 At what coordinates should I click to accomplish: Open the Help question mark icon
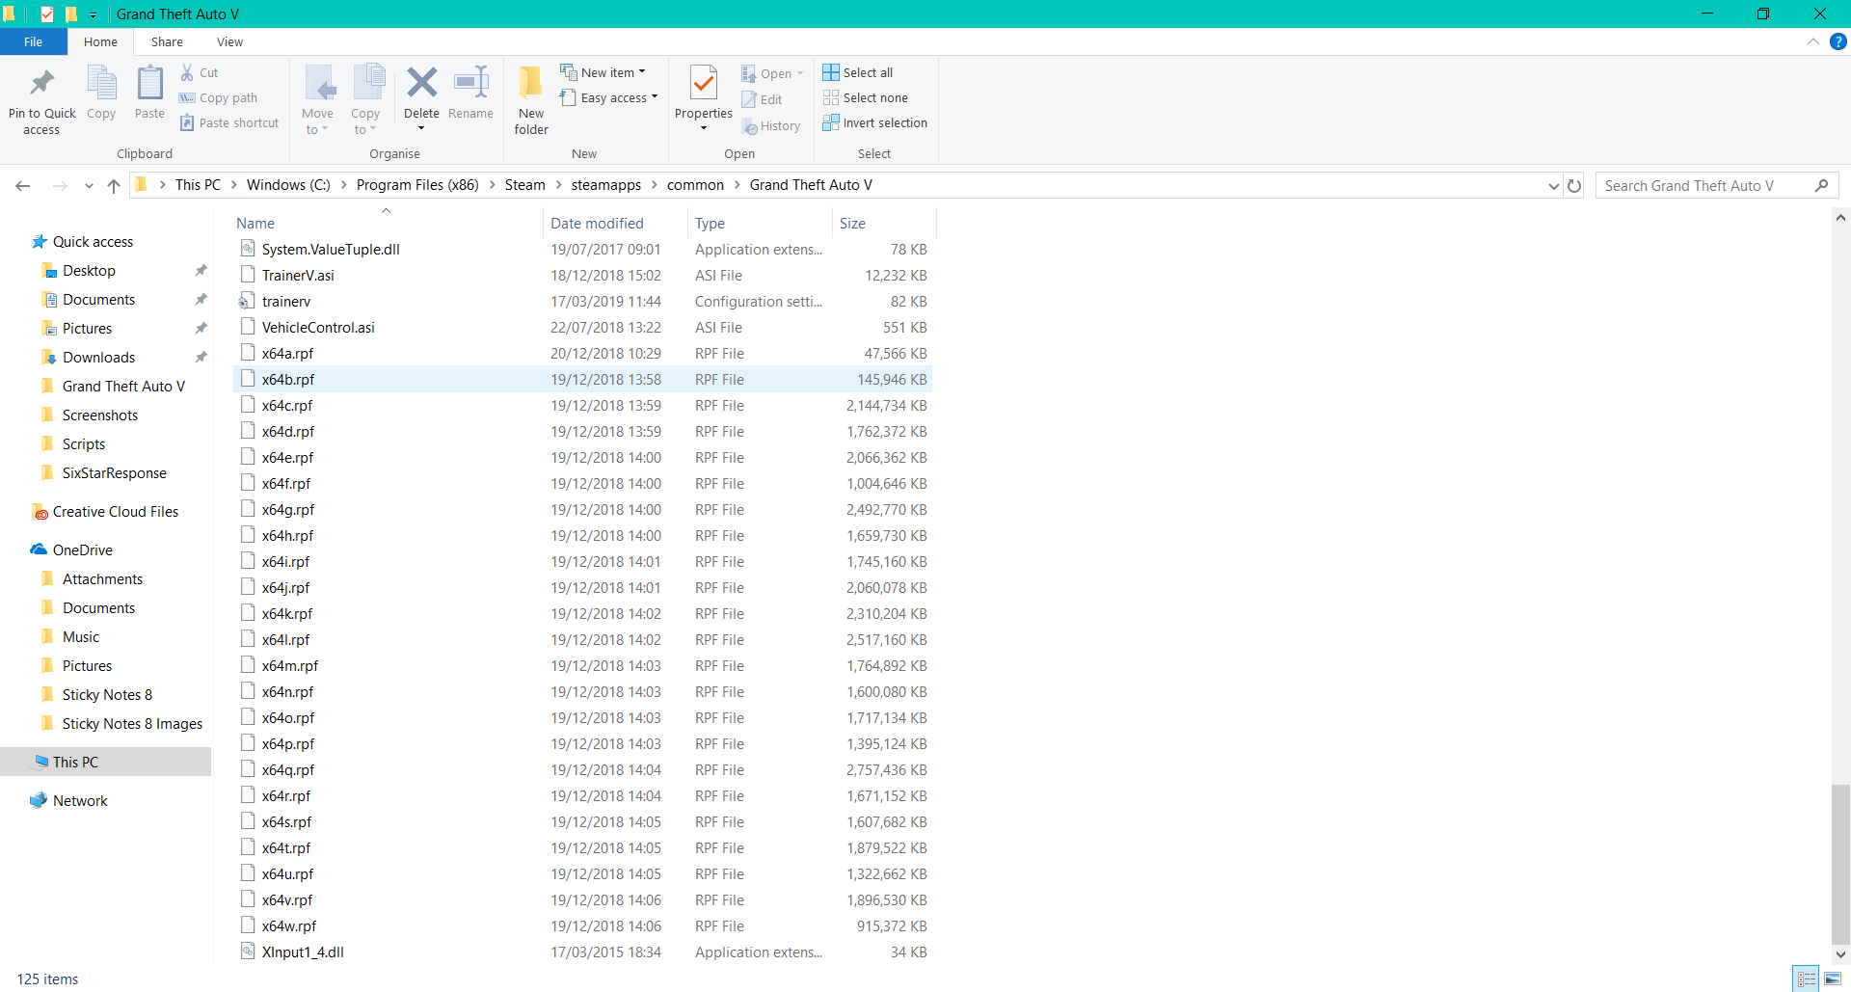pyautogui.click(x=1838, y=42)
